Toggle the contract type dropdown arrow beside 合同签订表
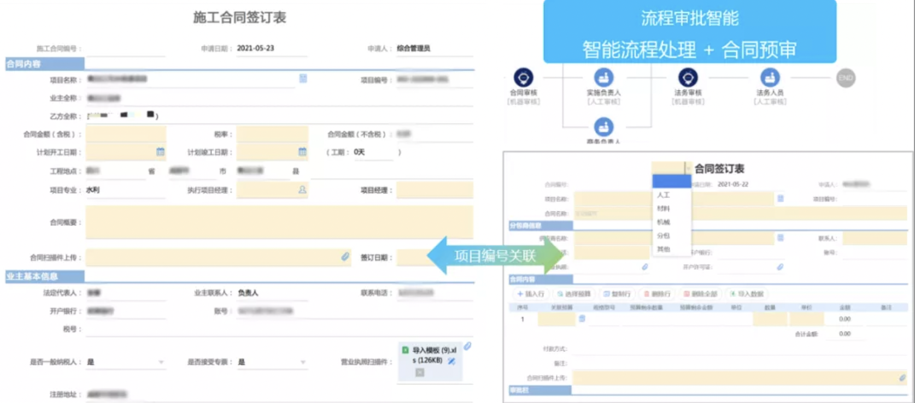The height and width of the screenshot is (403, 915). coord(688,168)
